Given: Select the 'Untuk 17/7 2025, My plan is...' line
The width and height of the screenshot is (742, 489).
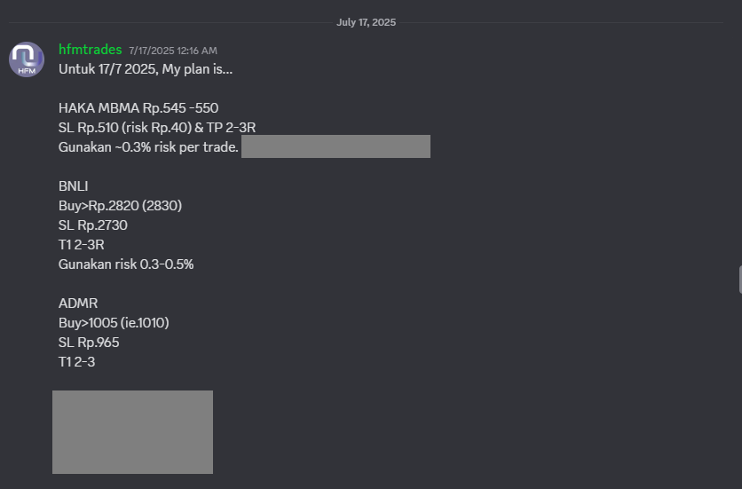Looking at the screenshot, I should (x=146, y=69).
